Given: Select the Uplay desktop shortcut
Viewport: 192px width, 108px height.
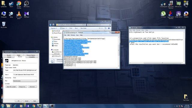Looking at the screenshot, I should coord(11,15).
